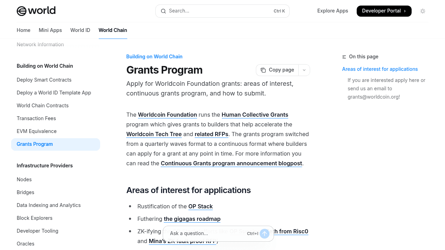The width and height of the screenshot is (445, 250).
Task: Expand the Copy page options chevron
Action: [304, 70]
